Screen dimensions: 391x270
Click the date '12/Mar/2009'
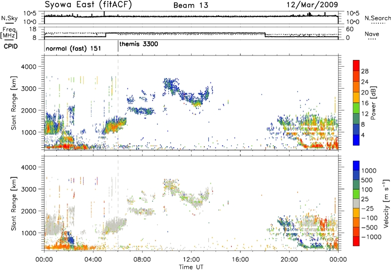pos(312,4)
